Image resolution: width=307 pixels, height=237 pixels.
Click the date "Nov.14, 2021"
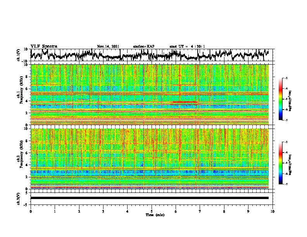[x=108, y=46]
